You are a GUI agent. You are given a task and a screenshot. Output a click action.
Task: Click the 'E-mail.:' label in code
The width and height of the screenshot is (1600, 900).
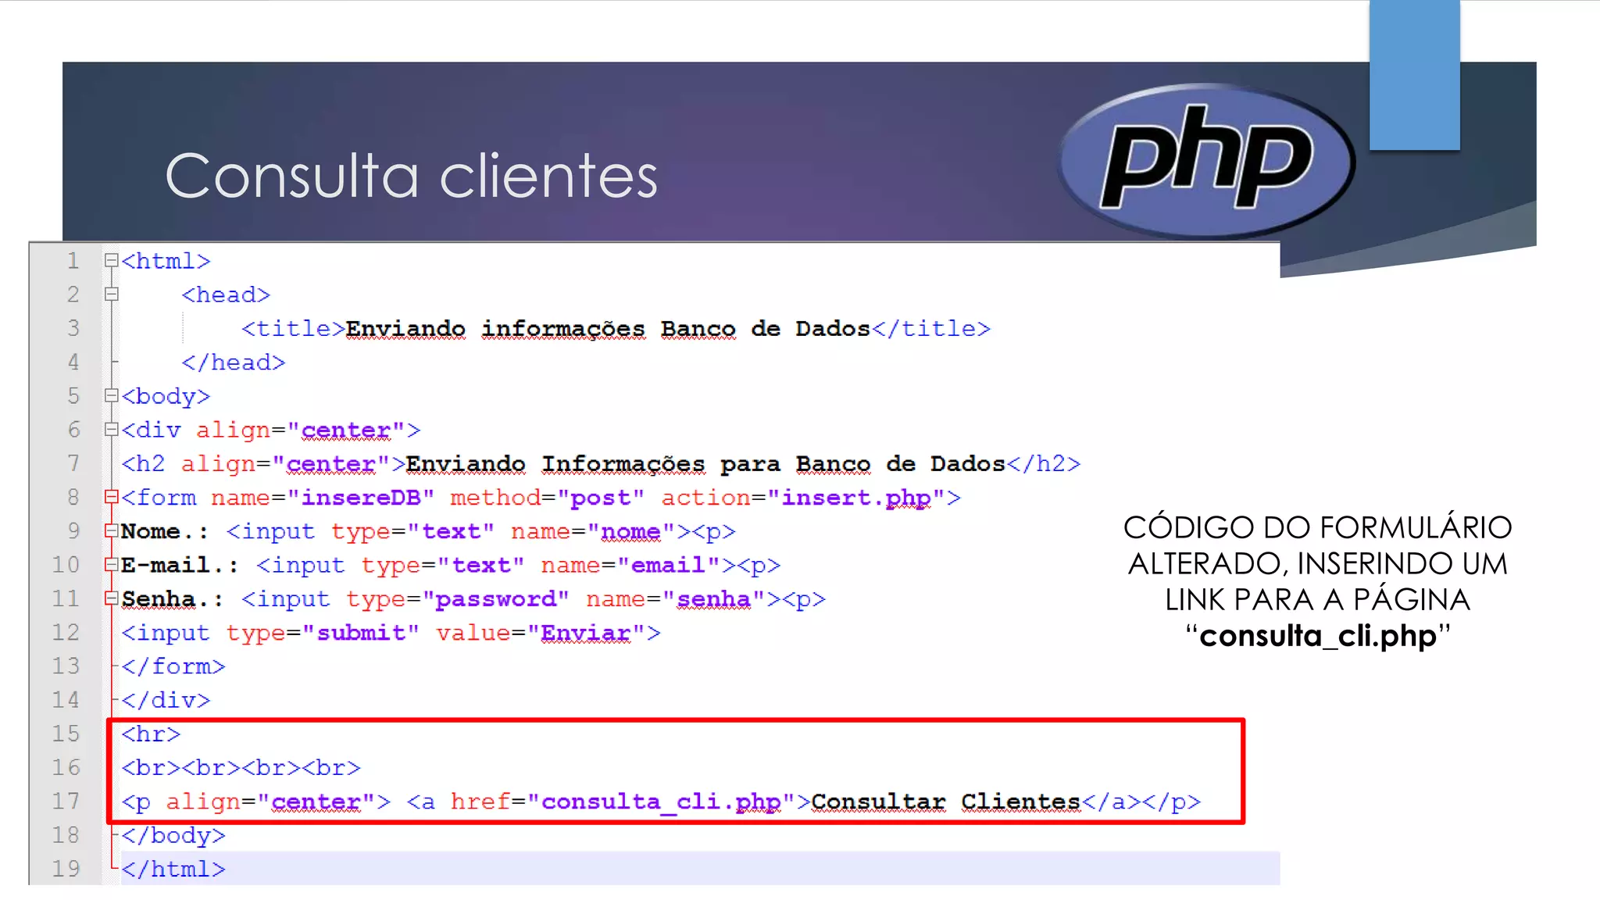tap(180, 565)
